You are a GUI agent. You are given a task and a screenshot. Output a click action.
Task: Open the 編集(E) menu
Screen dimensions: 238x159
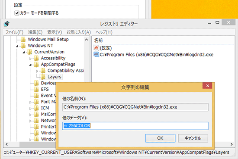click(x=35, y=32)
